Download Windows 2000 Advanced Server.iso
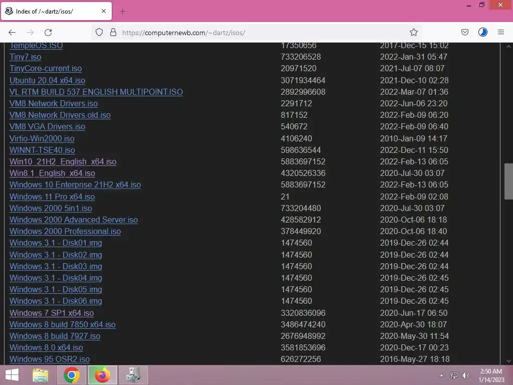 [74, 220]
